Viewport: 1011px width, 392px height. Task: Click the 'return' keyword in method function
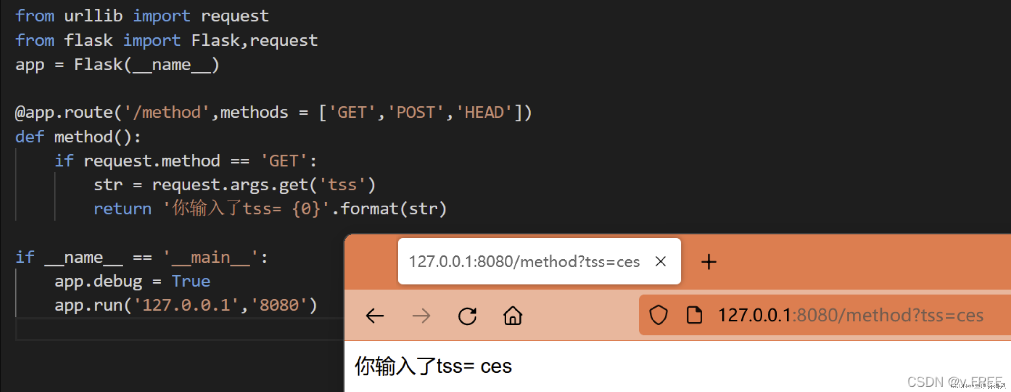[123, 209]
